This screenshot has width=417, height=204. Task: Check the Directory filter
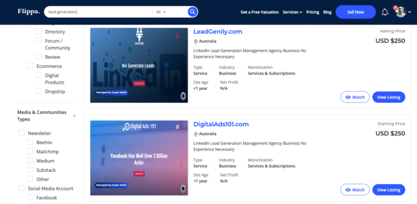click(x=39, y=31)
